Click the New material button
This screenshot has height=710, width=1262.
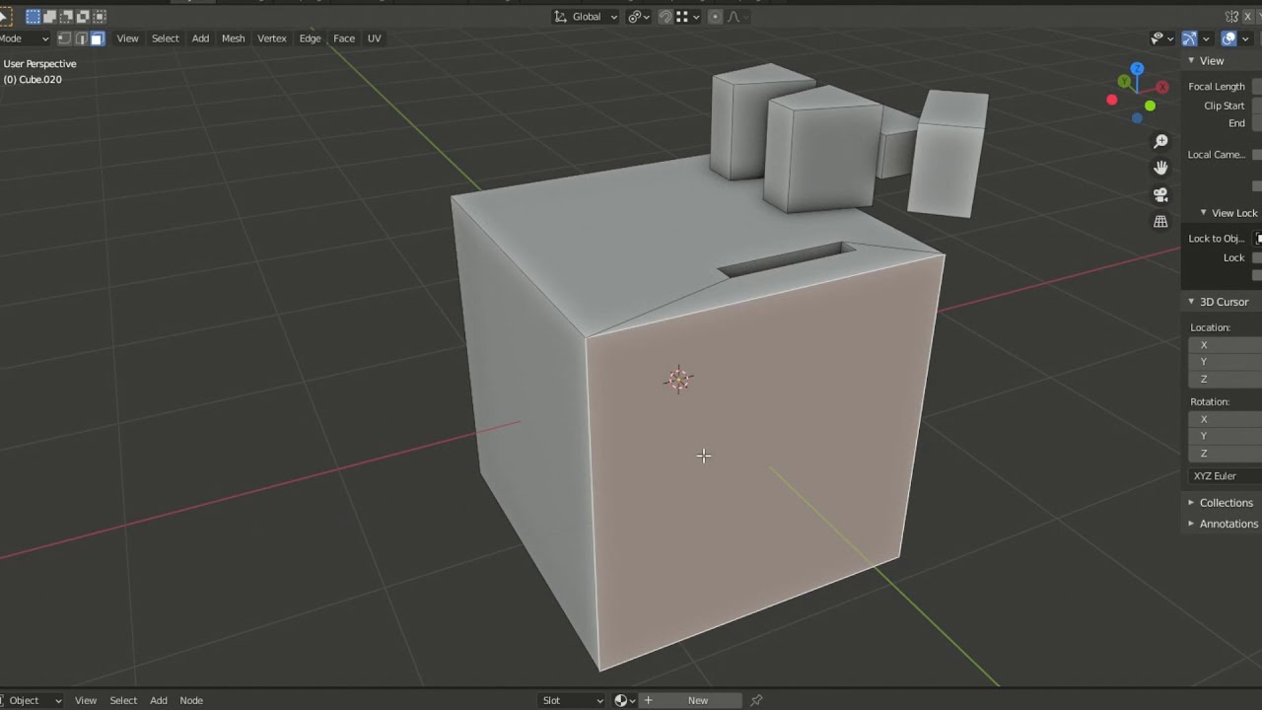[x=697, y=700]
